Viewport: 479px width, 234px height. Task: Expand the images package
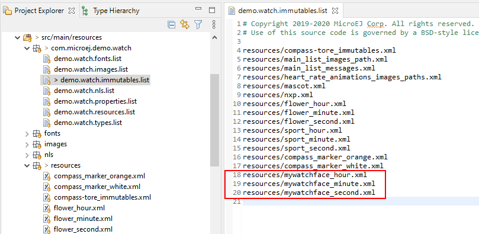click(27, 144)
